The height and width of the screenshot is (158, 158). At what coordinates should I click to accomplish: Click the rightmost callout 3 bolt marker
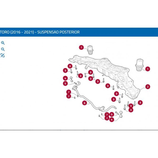pos(140,102)
